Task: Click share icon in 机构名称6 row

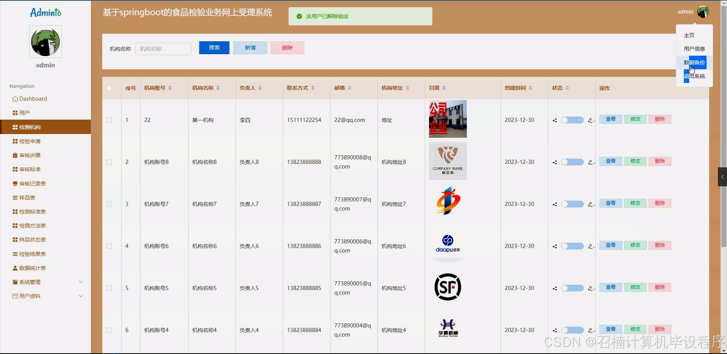Action: point(555,246)
